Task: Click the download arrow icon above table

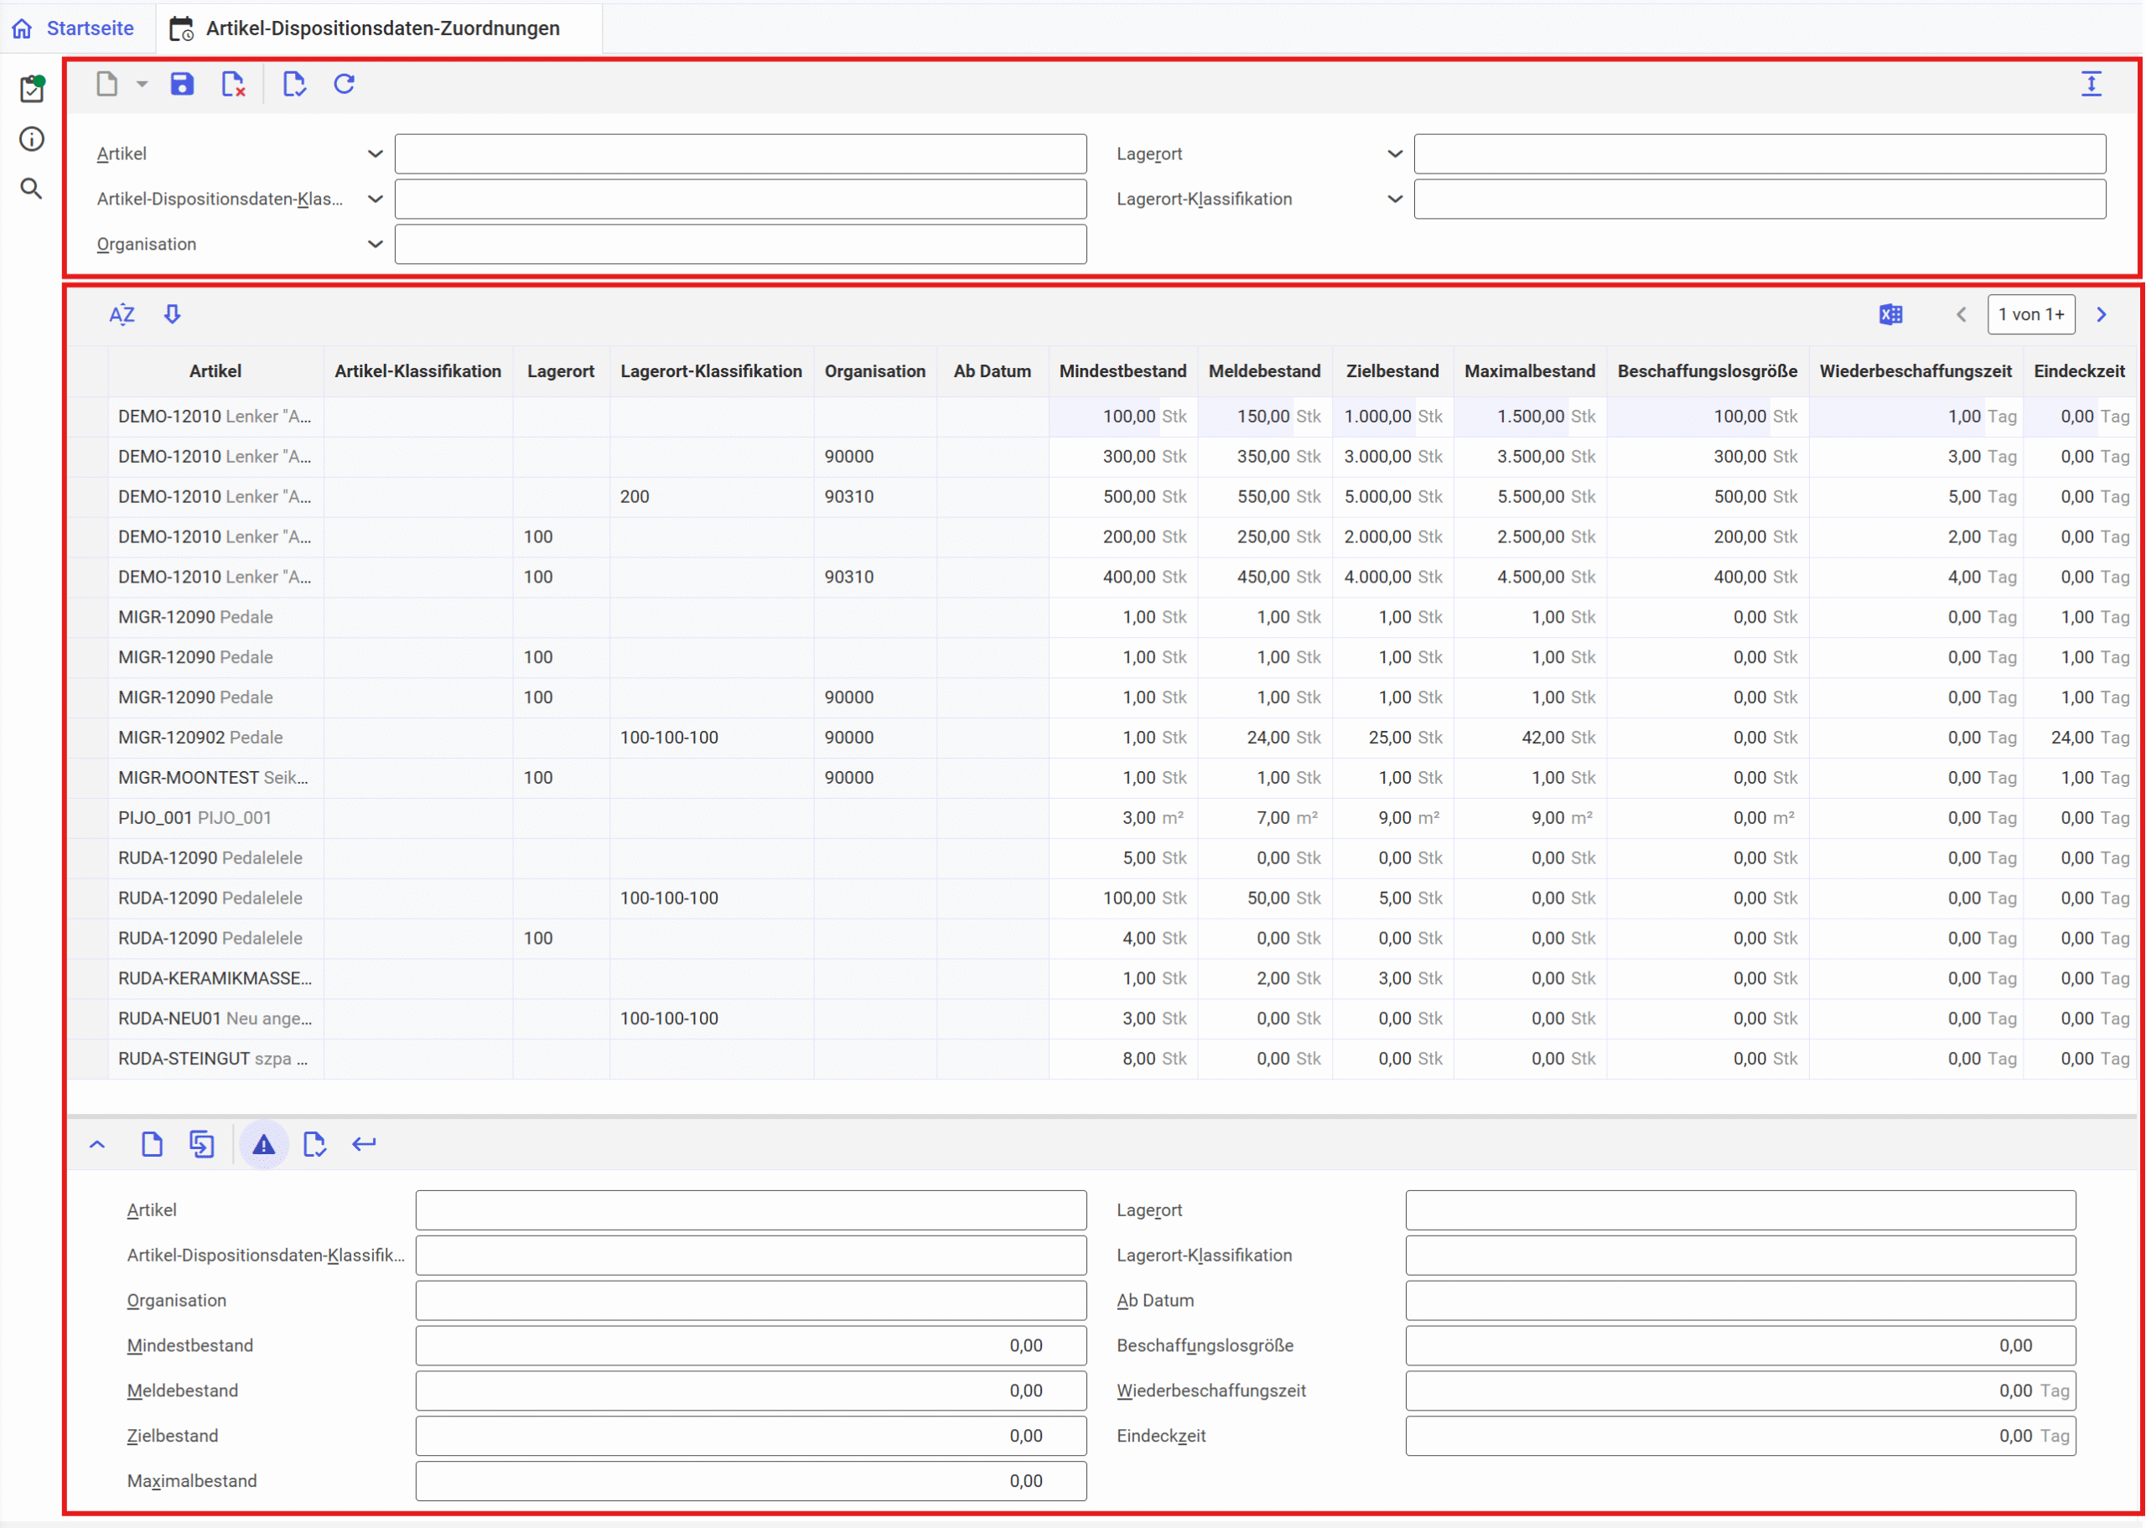Action: pos(172,313)
